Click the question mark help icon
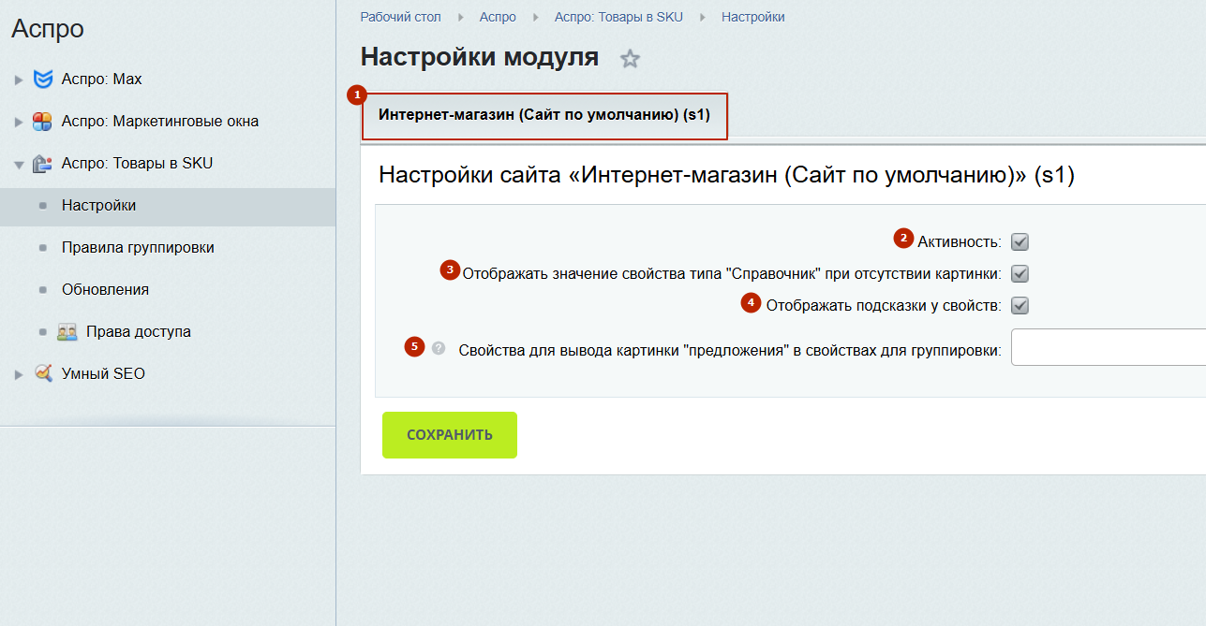The image size is (1206, 626). click(x=439, y=348)
